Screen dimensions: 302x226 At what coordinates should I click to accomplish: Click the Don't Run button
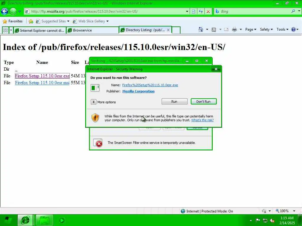click(x=203, y=102)
